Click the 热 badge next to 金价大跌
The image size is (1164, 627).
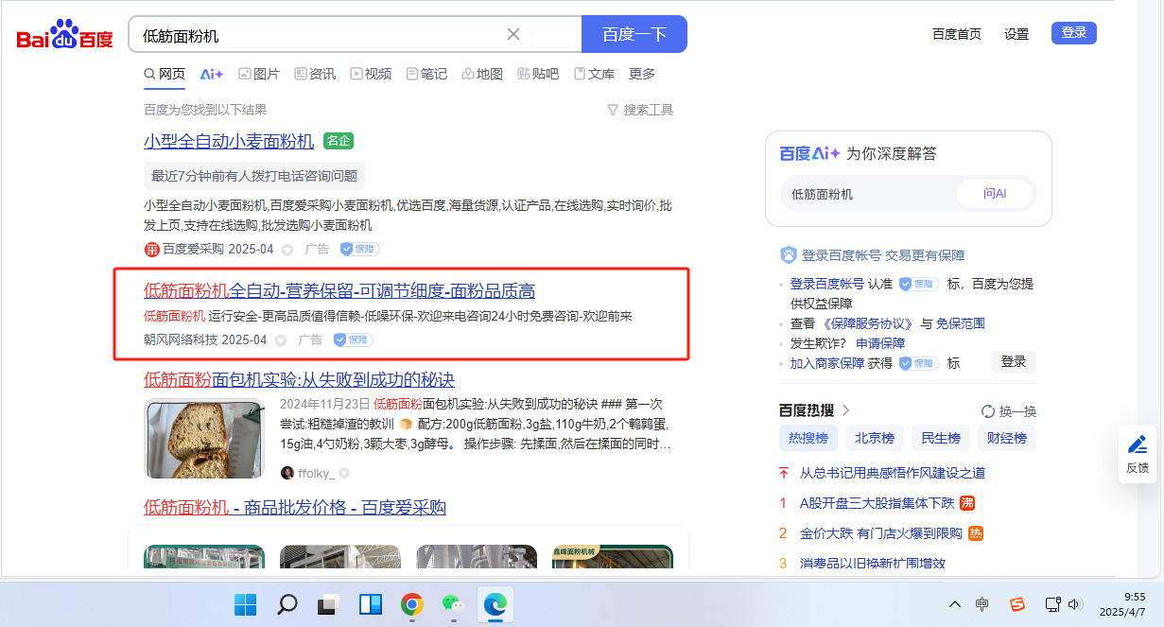[x=976, y=533]
